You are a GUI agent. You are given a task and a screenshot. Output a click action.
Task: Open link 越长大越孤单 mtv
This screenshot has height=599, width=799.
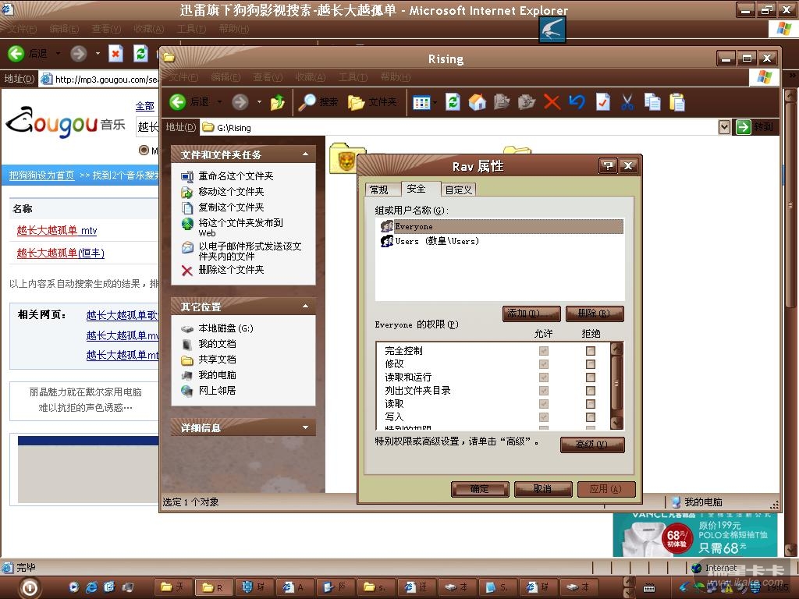56,230
